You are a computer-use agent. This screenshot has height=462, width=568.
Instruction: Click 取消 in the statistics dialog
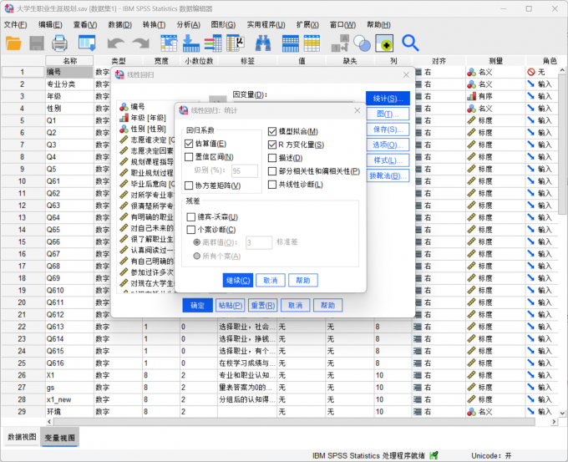[x=271, y=281]
